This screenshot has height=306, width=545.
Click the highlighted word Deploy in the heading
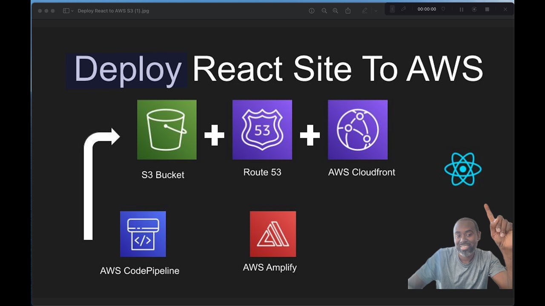coord(128,69)
